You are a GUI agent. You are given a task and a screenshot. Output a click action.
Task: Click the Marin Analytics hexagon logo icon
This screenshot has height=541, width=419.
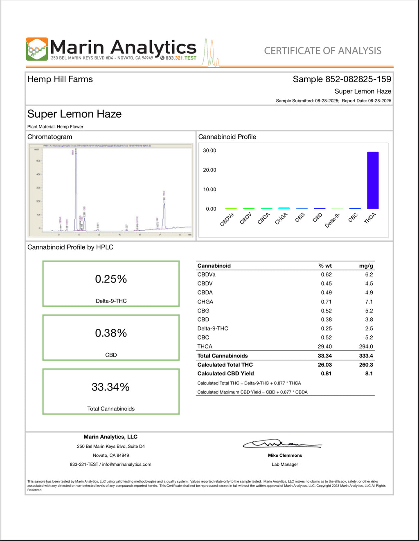pyautogui.click(x=37, y=49)
